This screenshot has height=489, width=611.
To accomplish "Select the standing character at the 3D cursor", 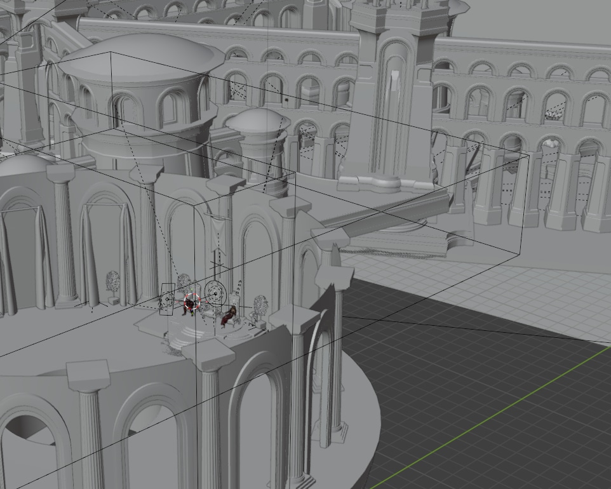I will (x=189, y=307).
